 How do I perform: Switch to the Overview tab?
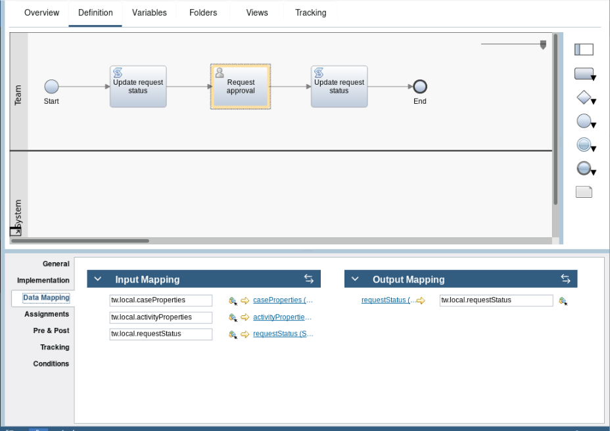coord(41,13)
